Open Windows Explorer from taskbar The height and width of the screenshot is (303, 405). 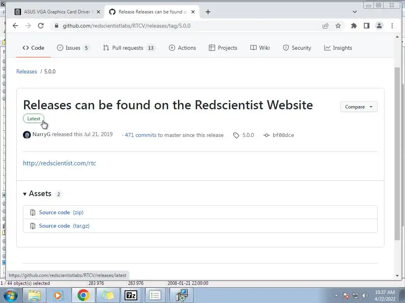34,295
